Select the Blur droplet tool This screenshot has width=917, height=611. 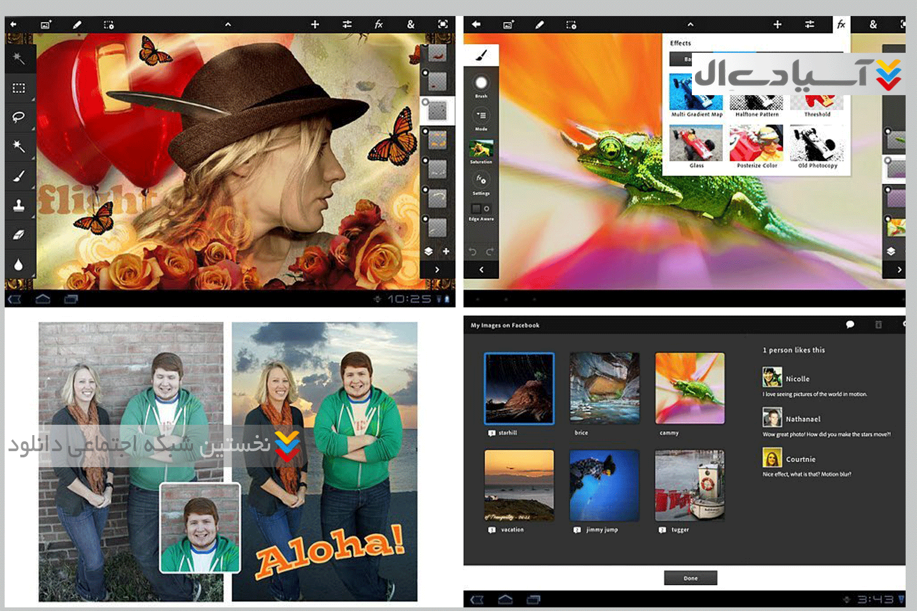(19, 265)
